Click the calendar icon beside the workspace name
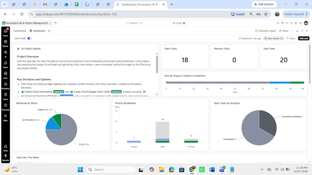312x175 pixels. [x=56, y=23]
